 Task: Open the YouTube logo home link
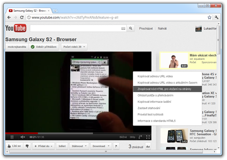[16, 28]
